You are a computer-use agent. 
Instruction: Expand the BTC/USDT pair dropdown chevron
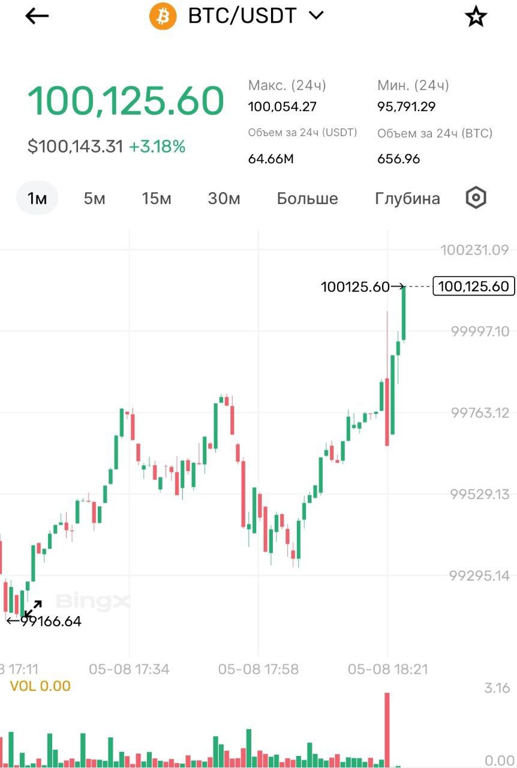pos(316,16)
